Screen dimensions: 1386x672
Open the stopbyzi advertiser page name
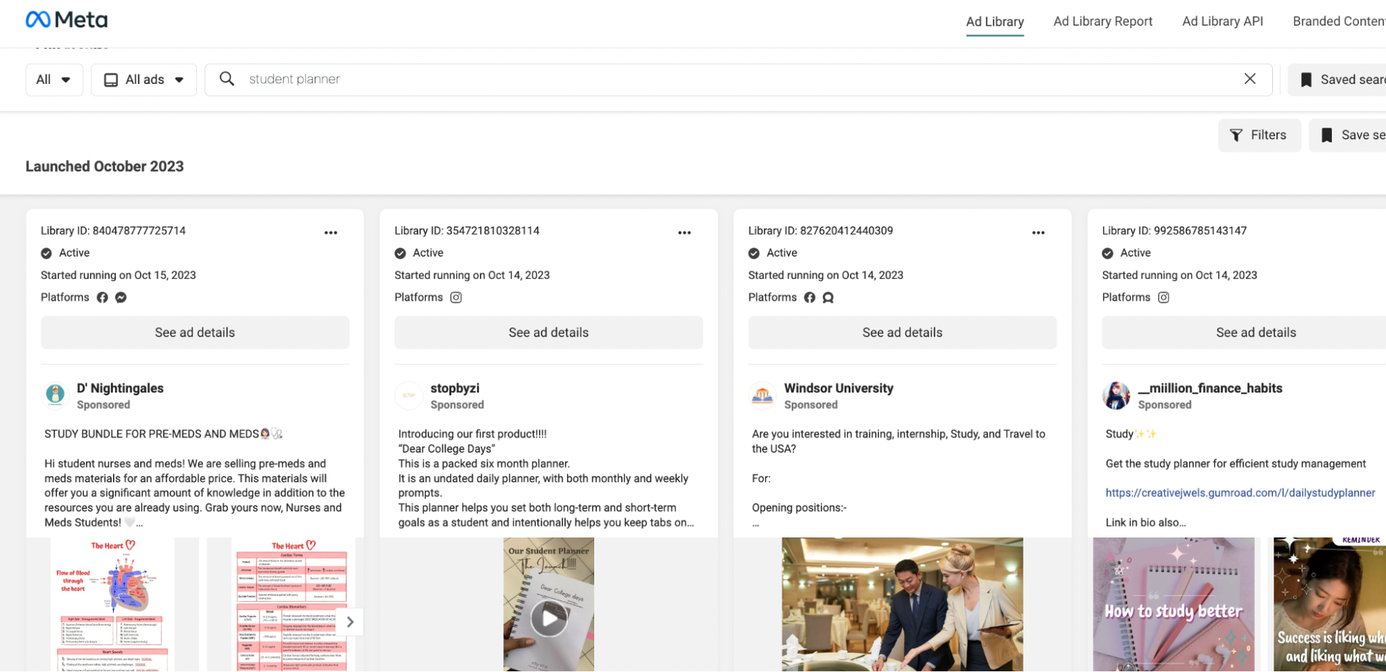coord(455,388)
